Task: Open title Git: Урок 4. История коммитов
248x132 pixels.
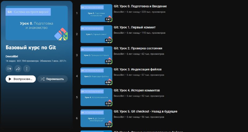Action: click(137, 90)
